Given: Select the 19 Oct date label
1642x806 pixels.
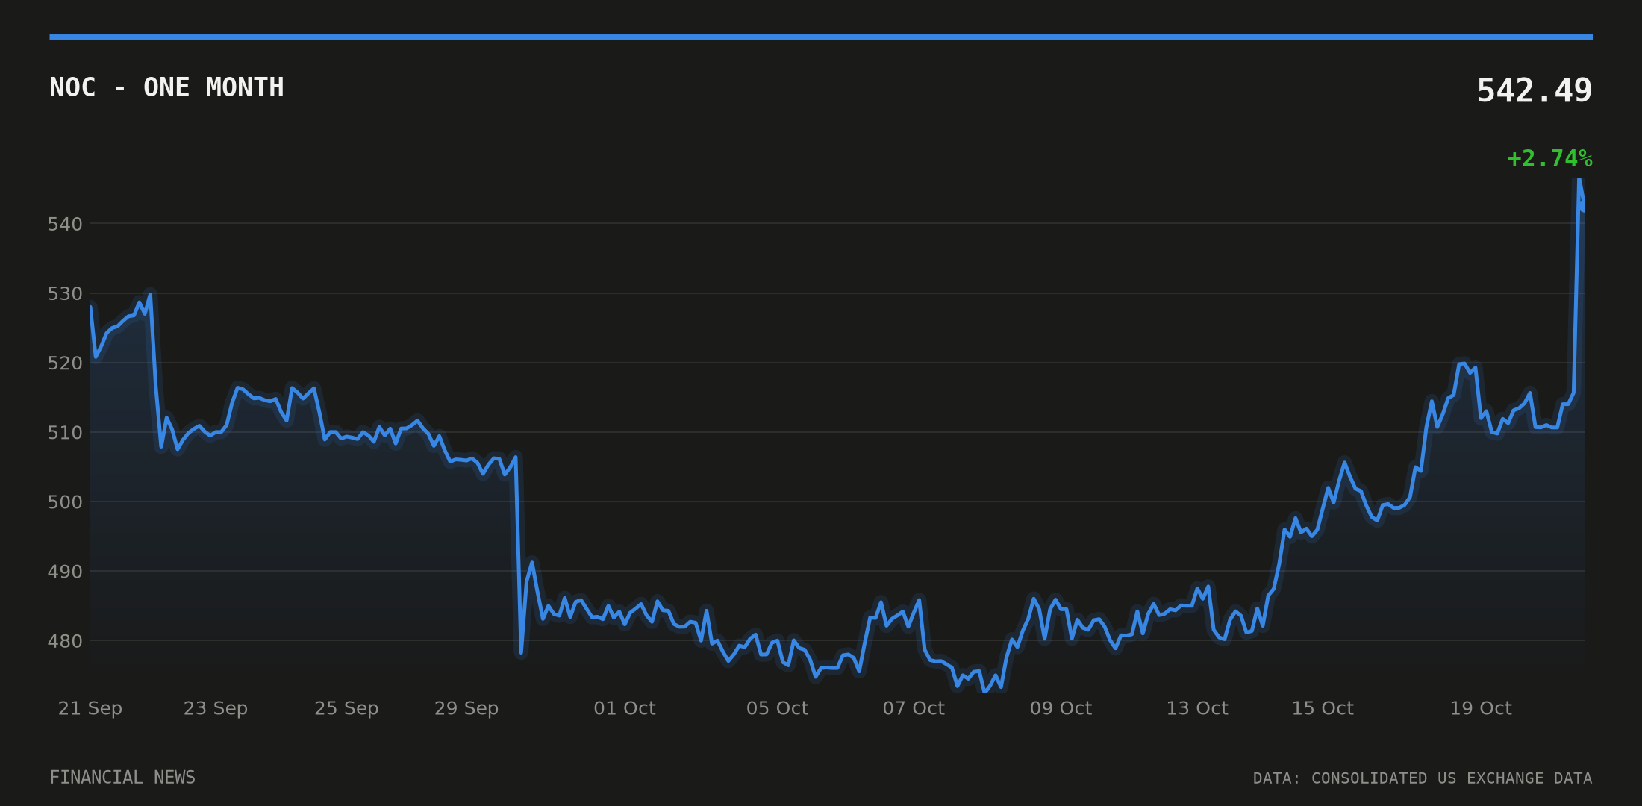Looking at the screenshot, I should tap(1481, 708).
